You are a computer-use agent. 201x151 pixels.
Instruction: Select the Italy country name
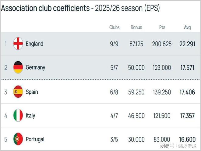pos(30,115)
